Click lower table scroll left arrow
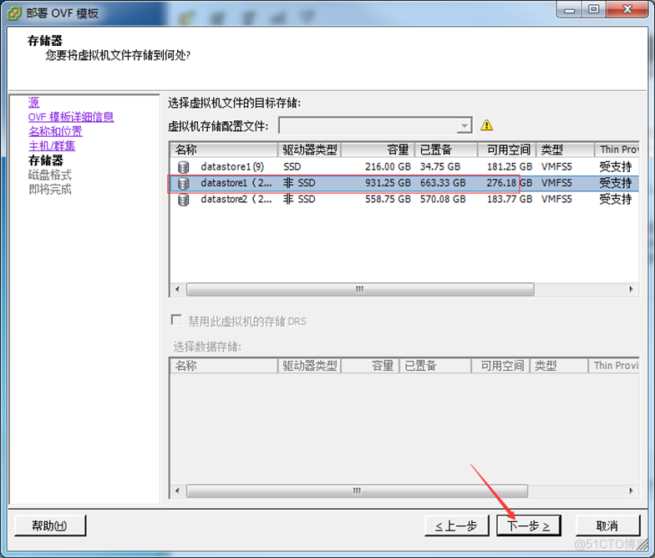 coord(177,491)
